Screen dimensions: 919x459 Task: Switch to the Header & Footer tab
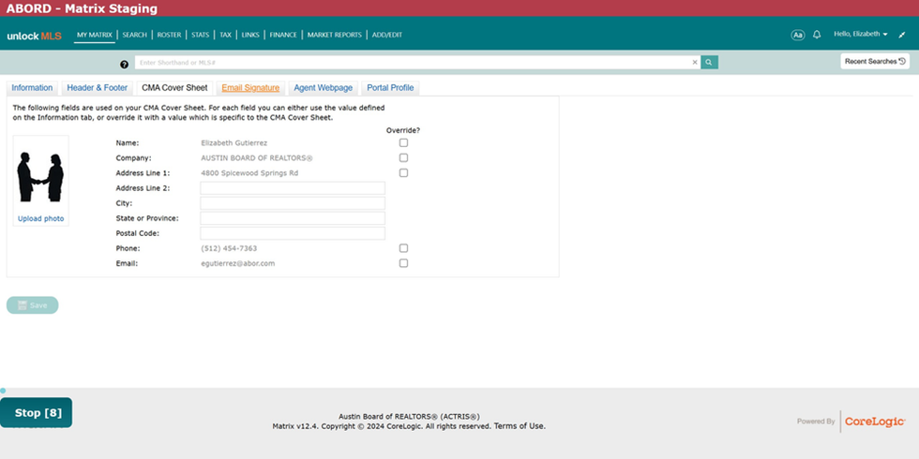coord(98,88)
